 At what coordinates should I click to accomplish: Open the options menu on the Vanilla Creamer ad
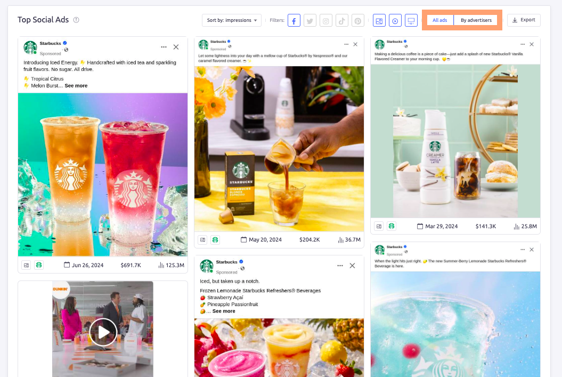click(x=522, y=45)
